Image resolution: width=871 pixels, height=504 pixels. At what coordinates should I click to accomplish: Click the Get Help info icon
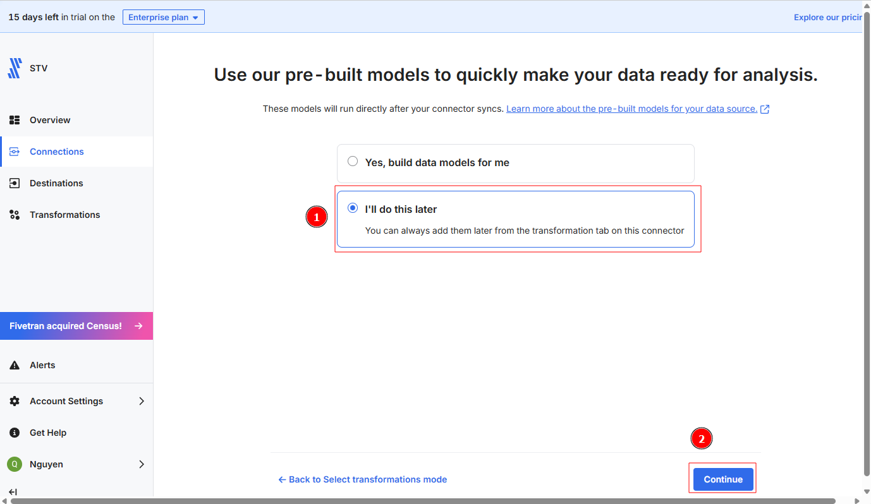point(15,433)
